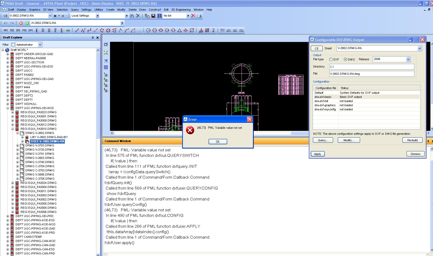The height and width of the screenshot is (256, 433).
Task: Click the yellow sun zoom-to-fit icon
Action: [106, 53]
